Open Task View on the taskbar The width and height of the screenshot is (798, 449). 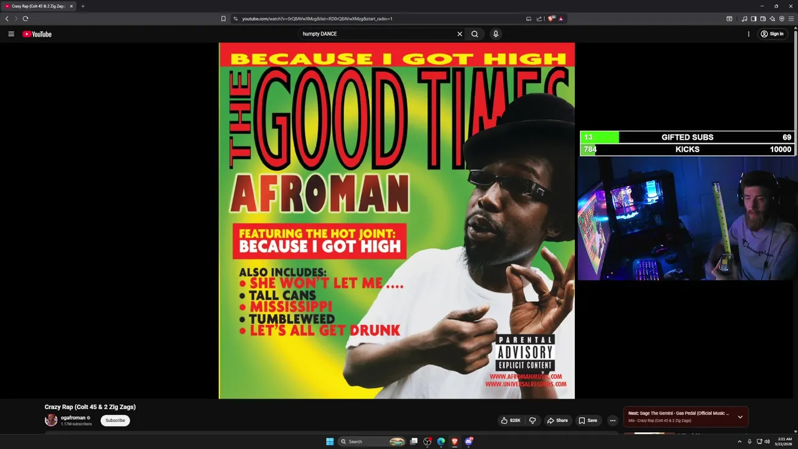click(413, 442)
